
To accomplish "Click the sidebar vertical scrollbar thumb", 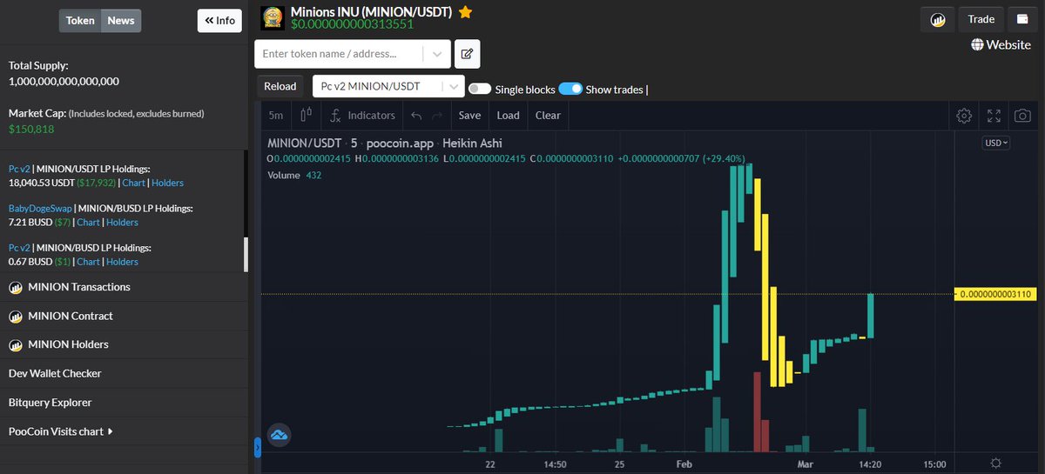I will [x=246, y=254].
